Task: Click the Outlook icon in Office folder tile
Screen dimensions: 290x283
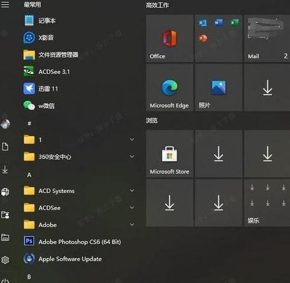Action: click(x=202, y=23)
